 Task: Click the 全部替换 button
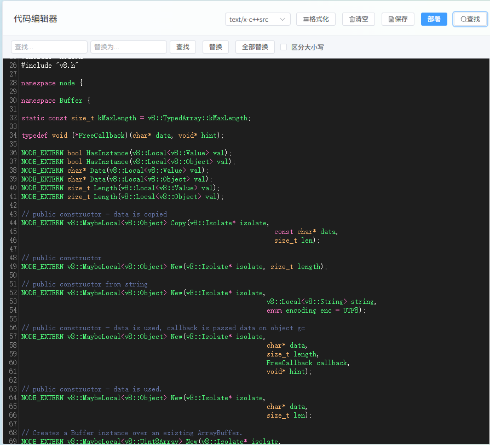point(255,47)
